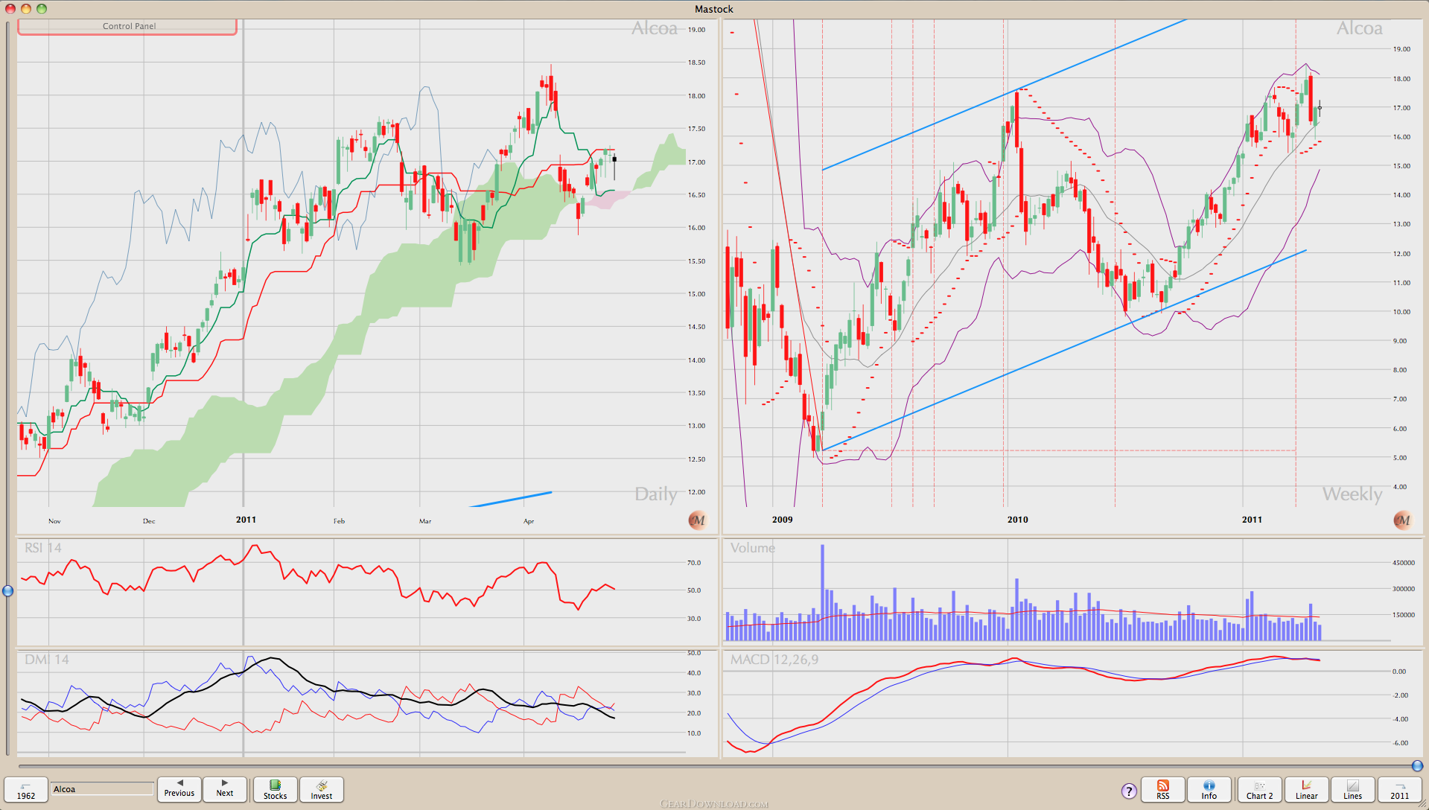Click the Volume panel label
The image size is (1429, 810).
752,548
